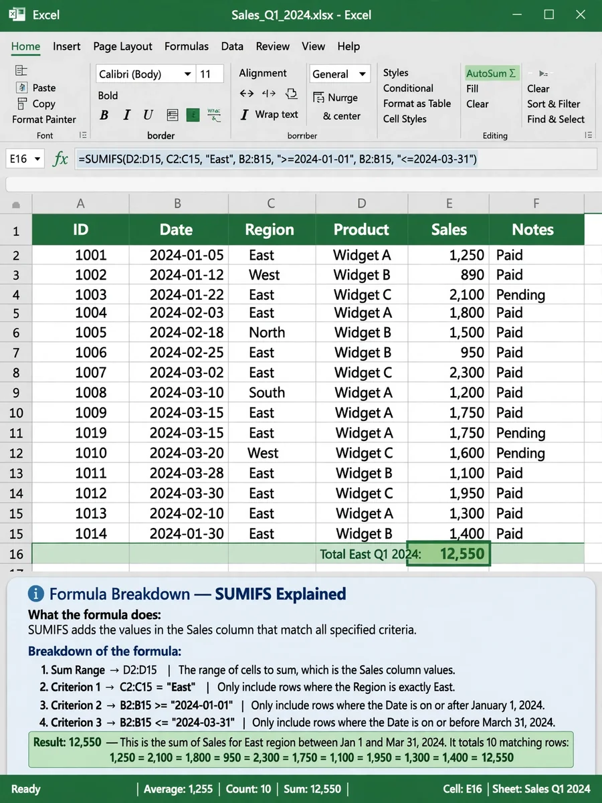This screenshot has height=803, width=602.
Task: Select column header F
Action: [x=536, y=203]
